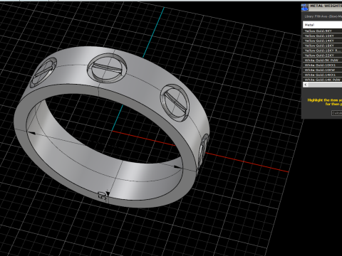
Task: Select the Yellow Gold:14KY row
Action: click(322, 41)
